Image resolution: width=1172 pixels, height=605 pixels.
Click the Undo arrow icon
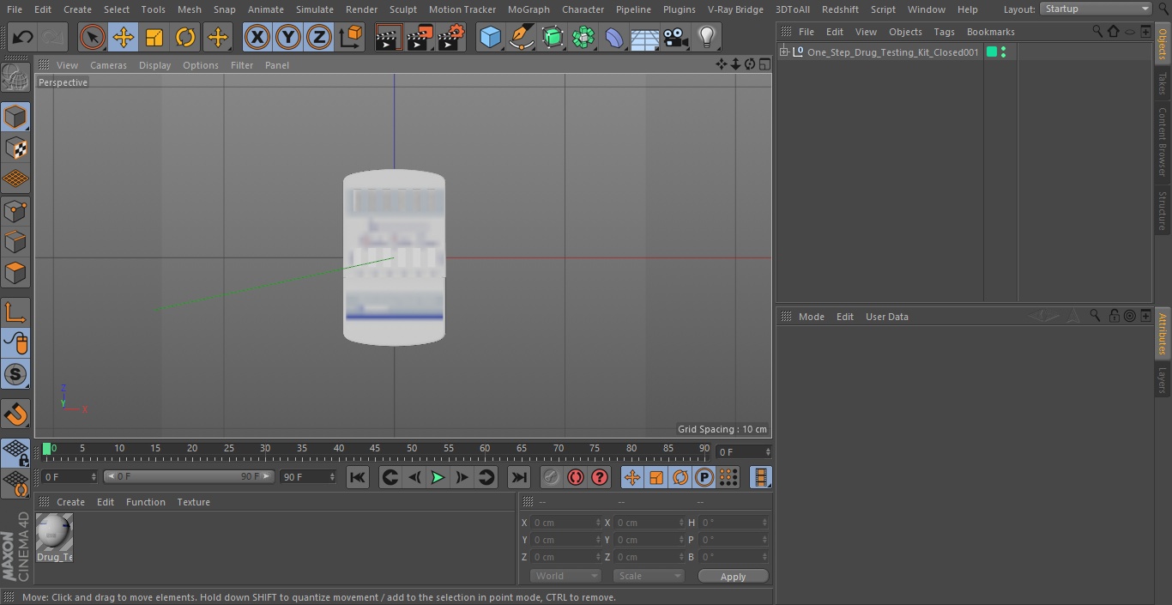[23, 37]
